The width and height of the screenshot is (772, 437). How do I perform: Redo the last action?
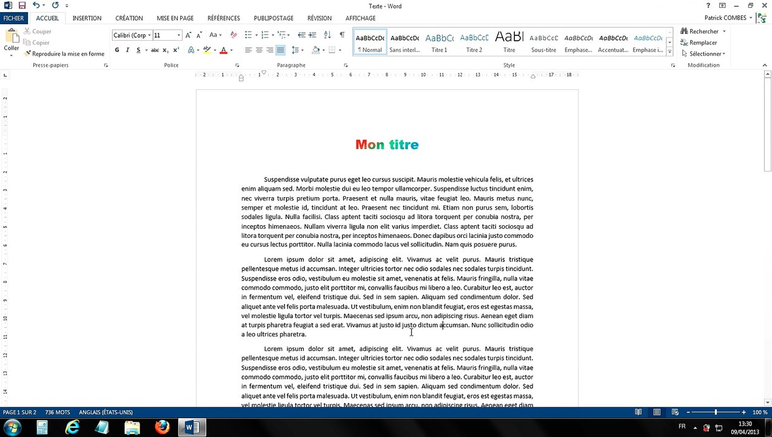point(55,5)
